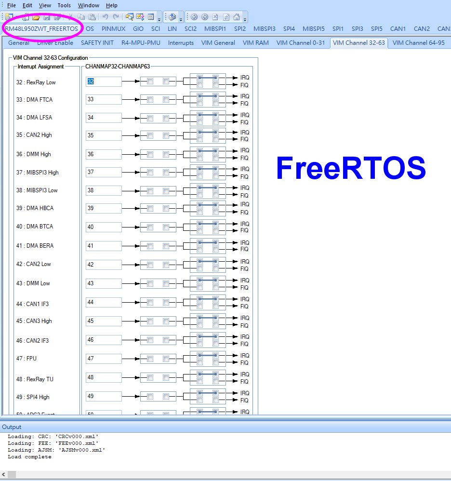Click the CHANMAP field containing 47

point(104,359)
